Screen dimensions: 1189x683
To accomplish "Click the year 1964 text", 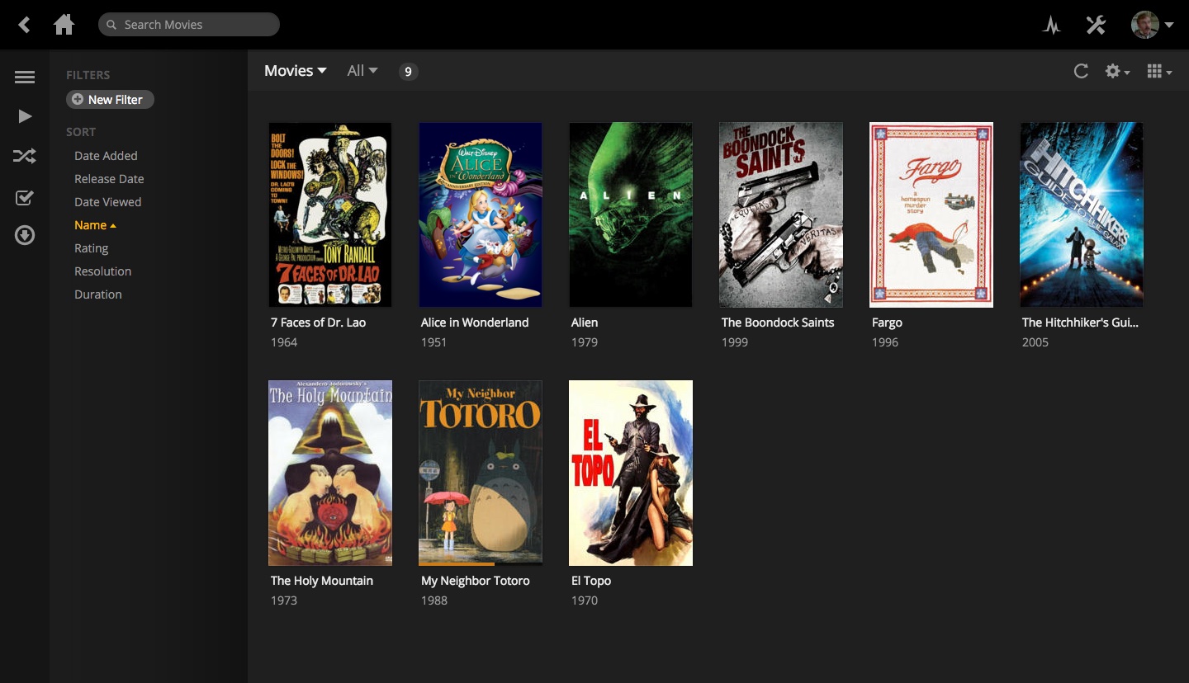I will point(284,342).
